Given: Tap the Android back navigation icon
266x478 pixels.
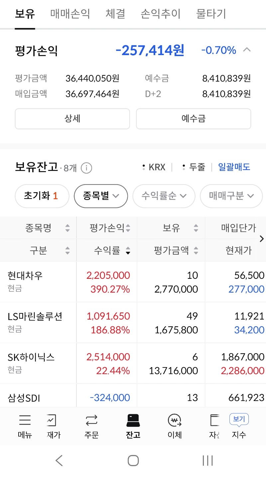Looking at the screenshot, I should tap(59, 460).
